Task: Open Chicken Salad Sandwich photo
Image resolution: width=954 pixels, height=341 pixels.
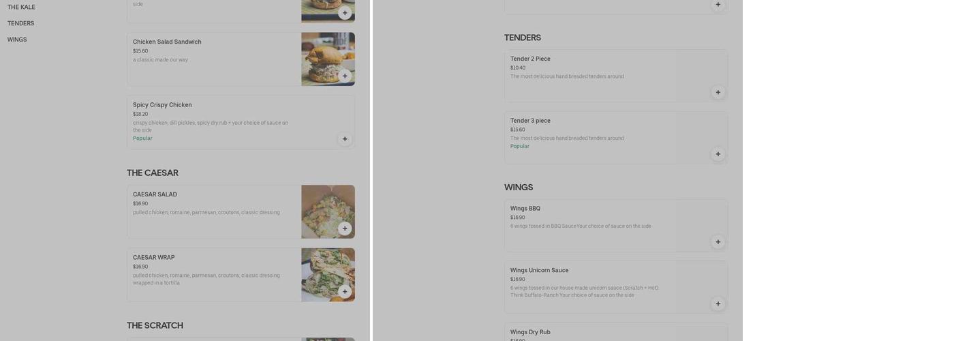Action: pyautogui.click(x=328, y=59)
